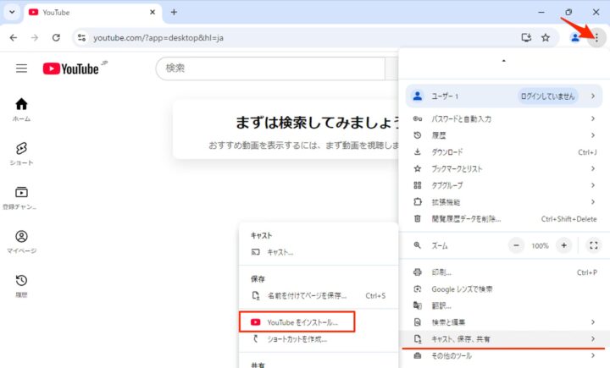Toggle fullscreen mode in zoom row
Viewport: 610px width, 368px height.
pyautogui.click(x=594, y=245)
